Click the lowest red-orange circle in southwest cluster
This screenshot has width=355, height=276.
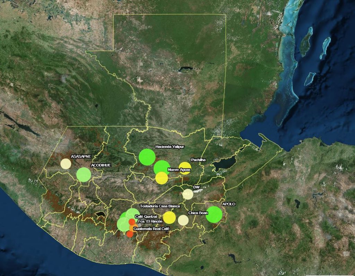[130, 234]
